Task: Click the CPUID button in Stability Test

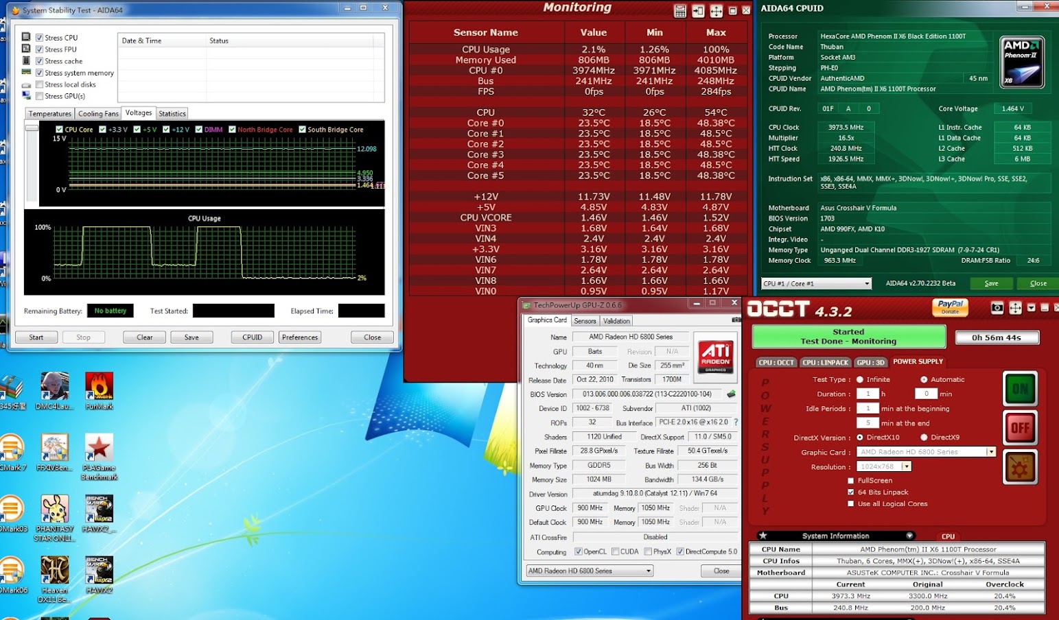Action: (x=253, y=337)
